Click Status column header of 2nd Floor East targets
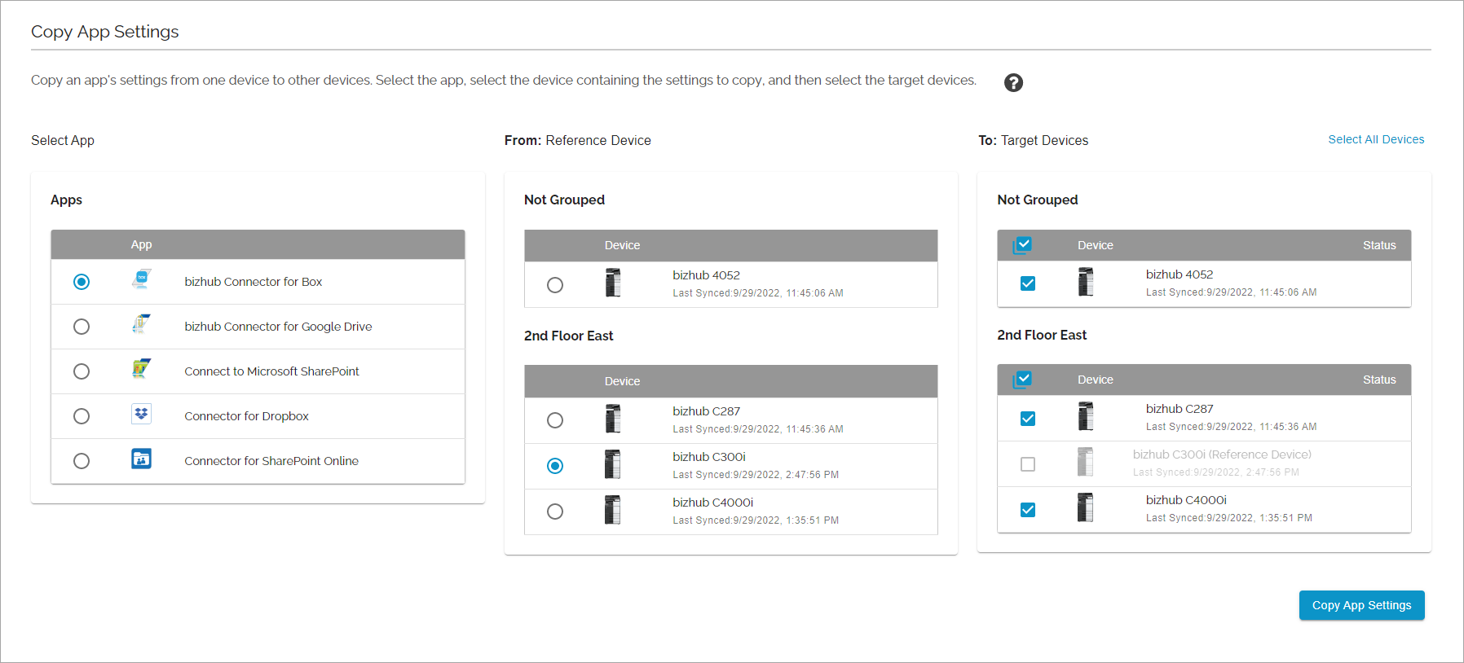 [1379, 380]
